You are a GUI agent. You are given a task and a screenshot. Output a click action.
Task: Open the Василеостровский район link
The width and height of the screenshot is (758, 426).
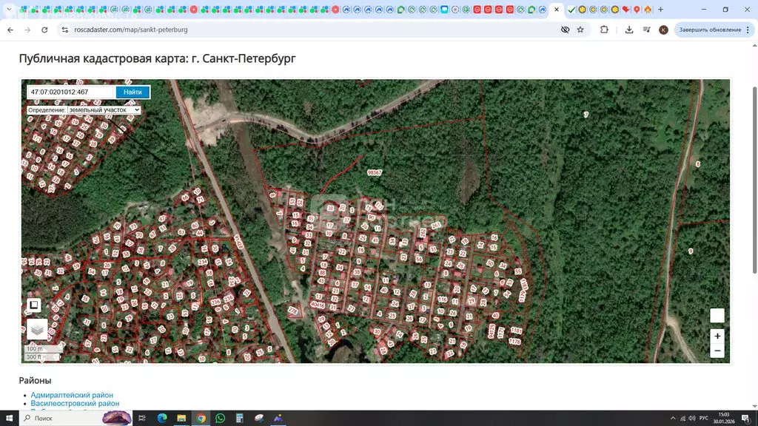pyautogui.click(x=75, y=404)
